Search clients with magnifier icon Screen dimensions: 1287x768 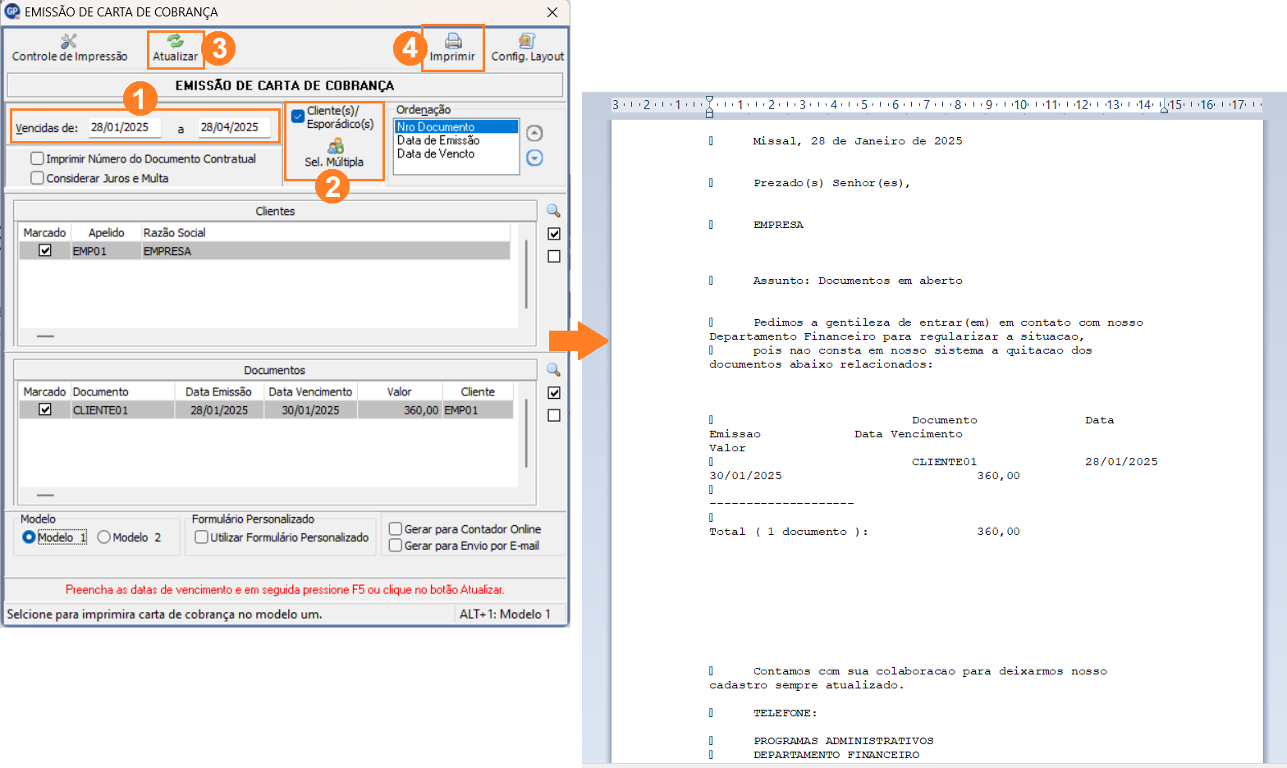pos(553,211)
